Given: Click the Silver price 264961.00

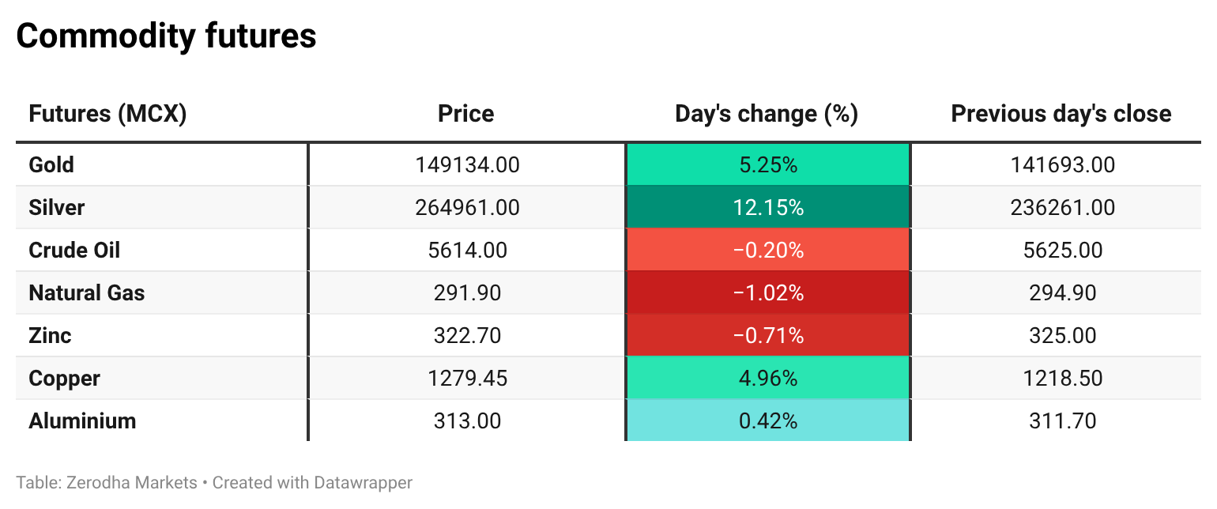Looking at the screenshot, I should coord(467,208).
